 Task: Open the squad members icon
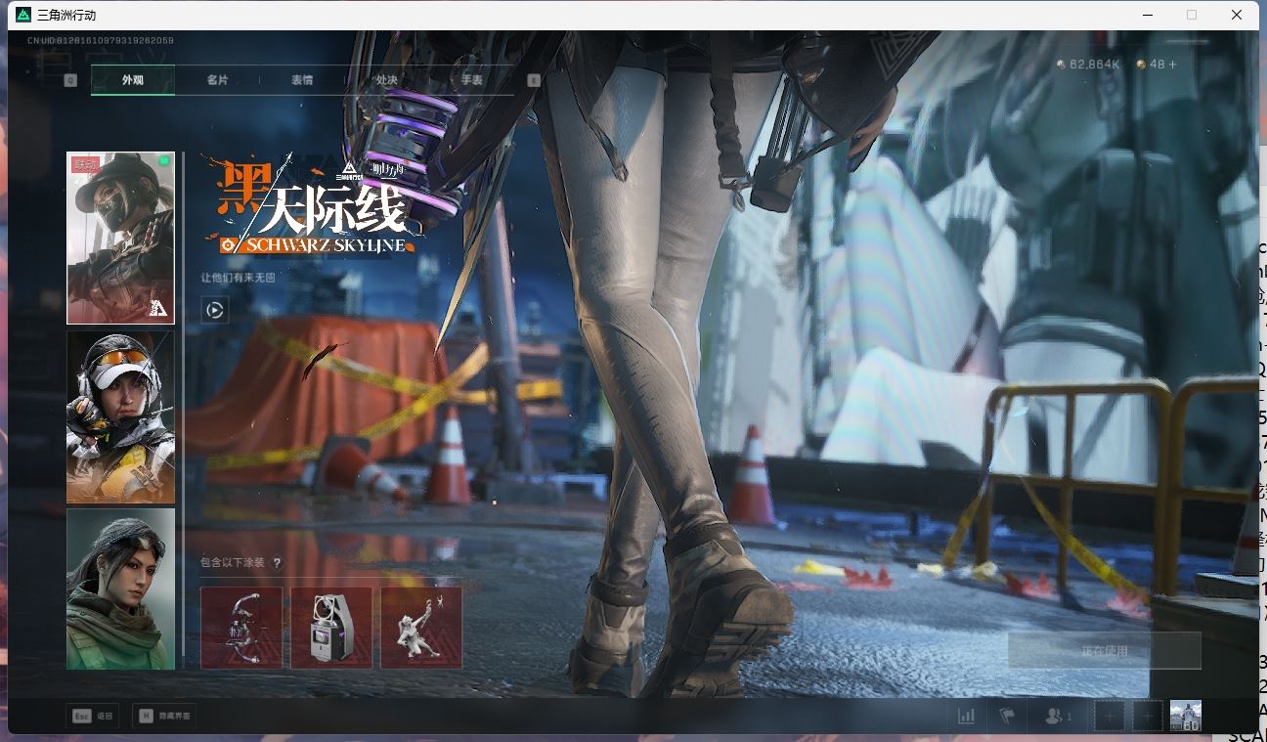coord(1057,716)
